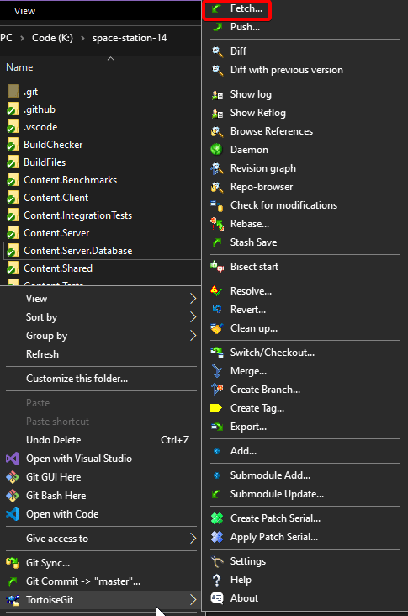Expand the View submenu arrow
This screenshot has width=408, height=616.
193,299
